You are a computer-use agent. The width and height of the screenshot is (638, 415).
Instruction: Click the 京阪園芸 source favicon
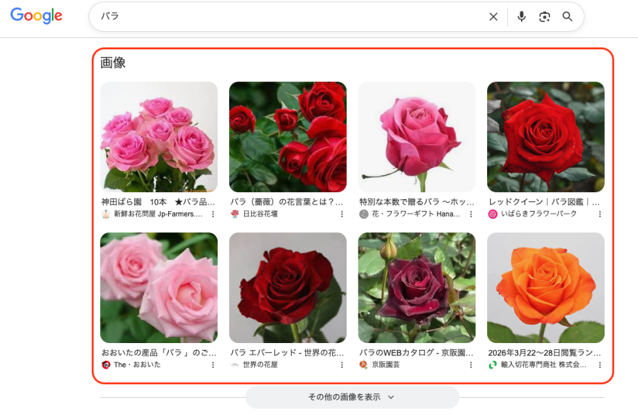365,365
